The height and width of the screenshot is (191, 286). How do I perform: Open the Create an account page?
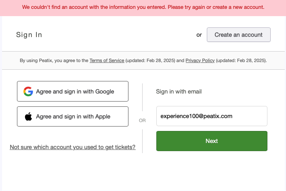tap(238, 35)
